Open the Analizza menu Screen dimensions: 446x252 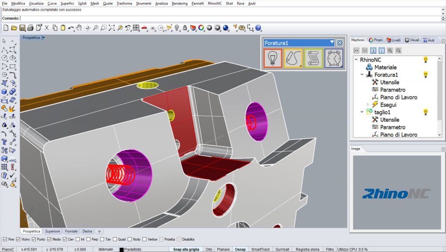point(162,3)
